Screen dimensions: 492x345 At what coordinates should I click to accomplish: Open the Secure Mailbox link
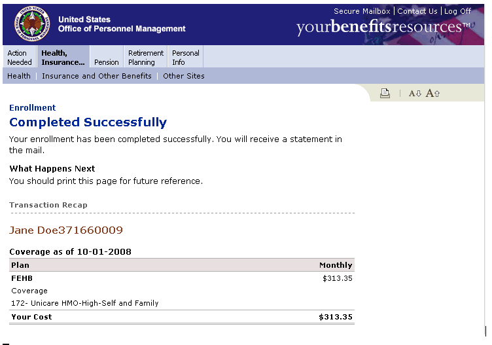click(x=362, y=11)
